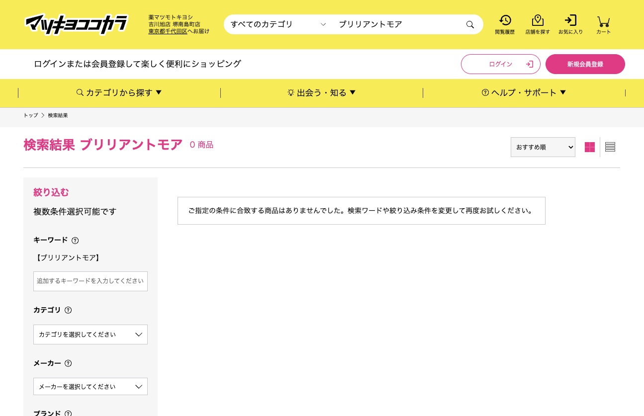Click help icon next to メーカー label
Screen dimensions: 644x416
[x=68, y=363]
